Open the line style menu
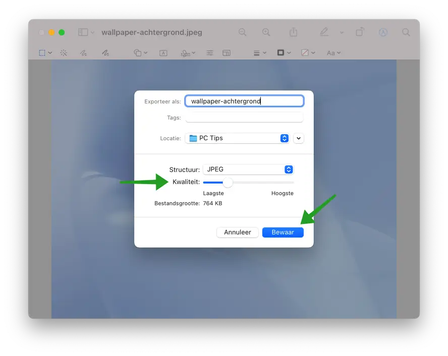Image resolution: width=448 pixels, height=356 pixels. pos(260,53)
